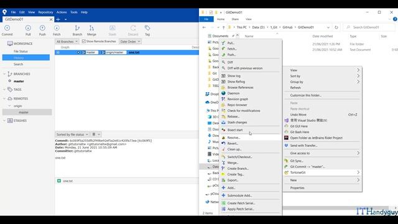Open the File menu in Sourcetree
This screenshot has width=398, height=224.
coord(13,12)
